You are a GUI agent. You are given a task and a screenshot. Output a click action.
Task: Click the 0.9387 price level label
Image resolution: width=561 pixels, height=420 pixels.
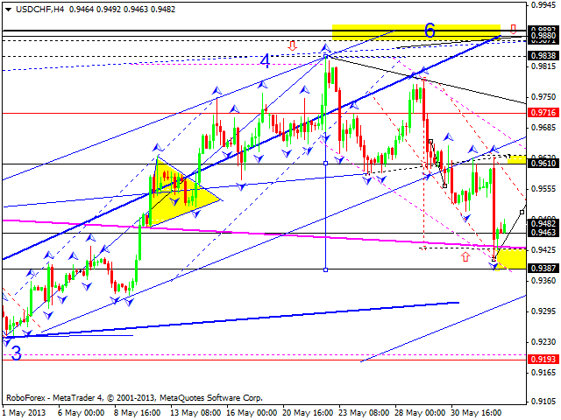click(x=543, y=269)
